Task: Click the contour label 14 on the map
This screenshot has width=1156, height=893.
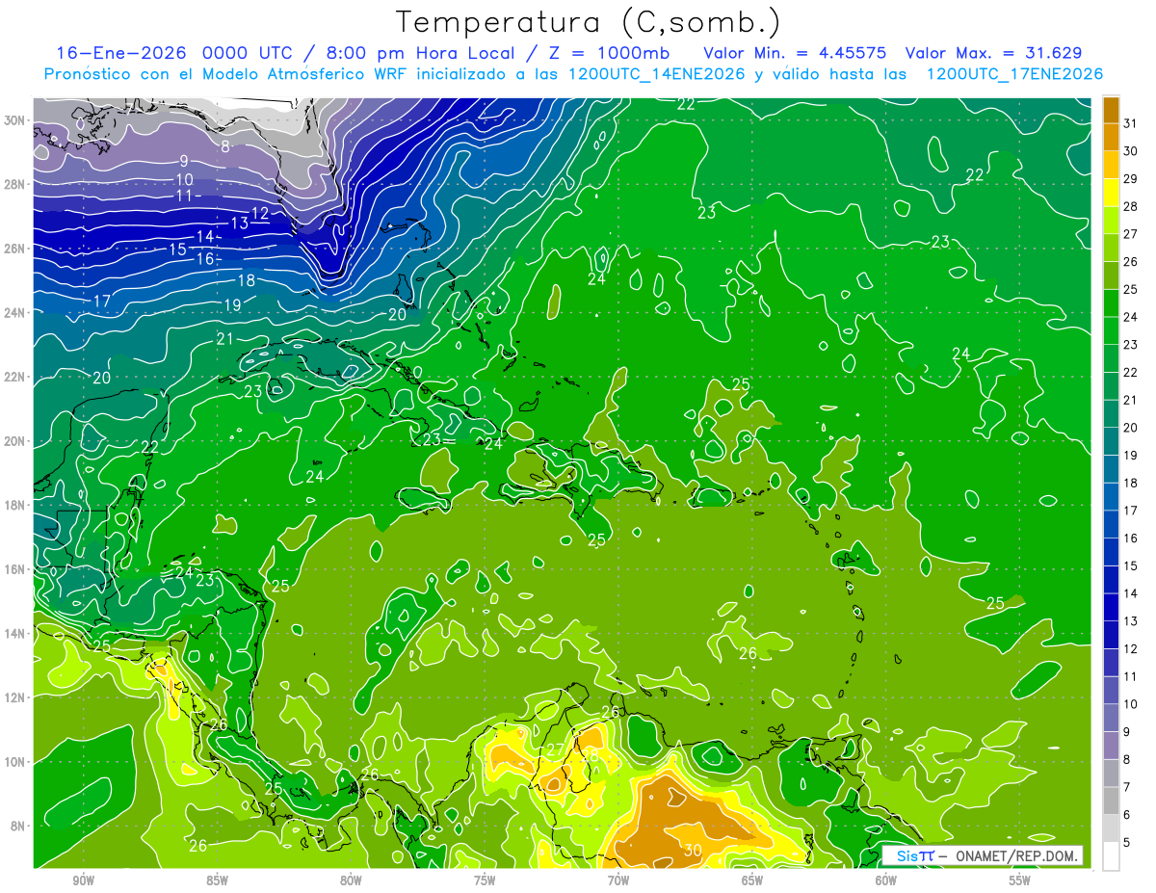Action: click(205, 236)
